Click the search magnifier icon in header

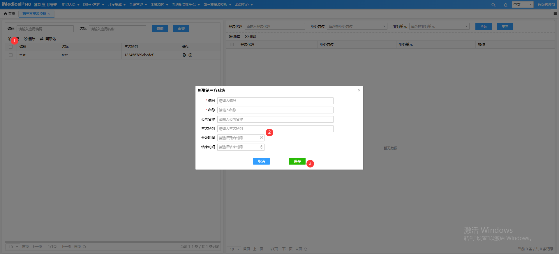tap(493, 5)
